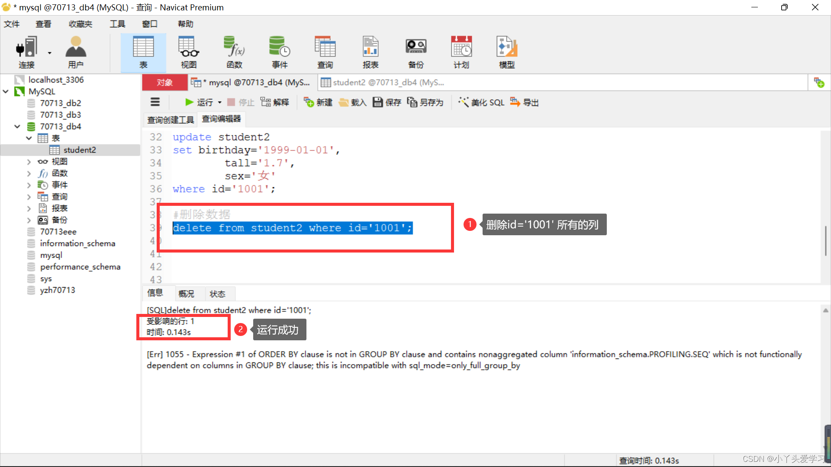Select the yzh70713 database
The image size is (831, 467).
pos(57,290)
